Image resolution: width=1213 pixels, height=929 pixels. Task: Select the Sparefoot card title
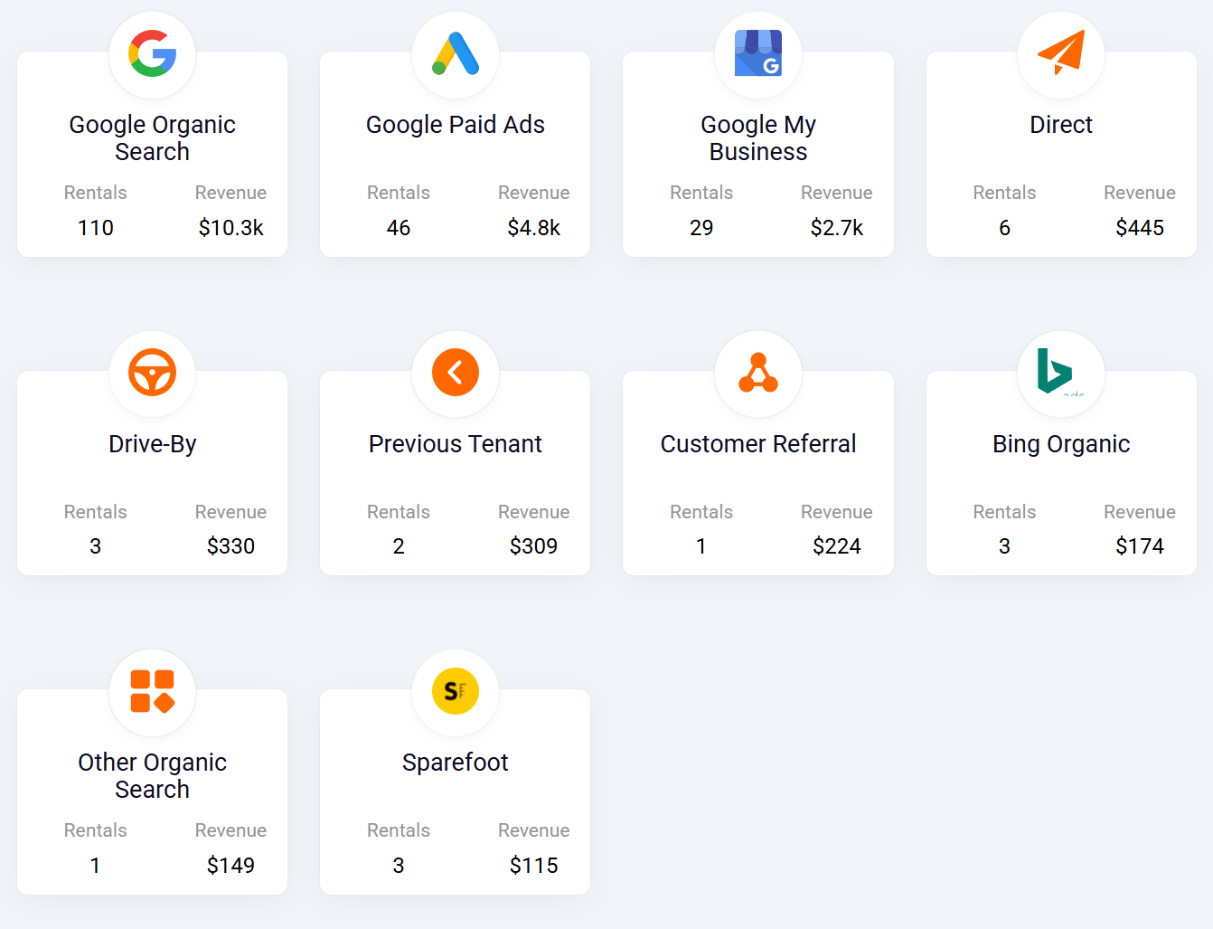(456, 763)
